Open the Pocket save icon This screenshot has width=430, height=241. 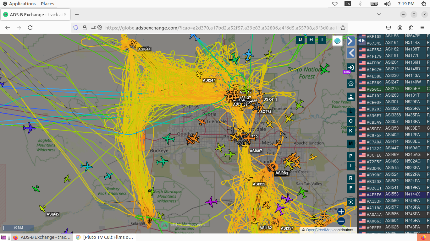click(389, 28)
